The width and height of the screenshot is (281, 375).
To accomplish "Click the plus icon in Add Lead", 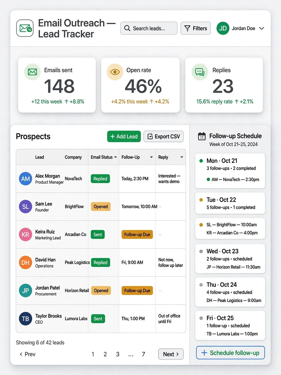I will 113,137.
